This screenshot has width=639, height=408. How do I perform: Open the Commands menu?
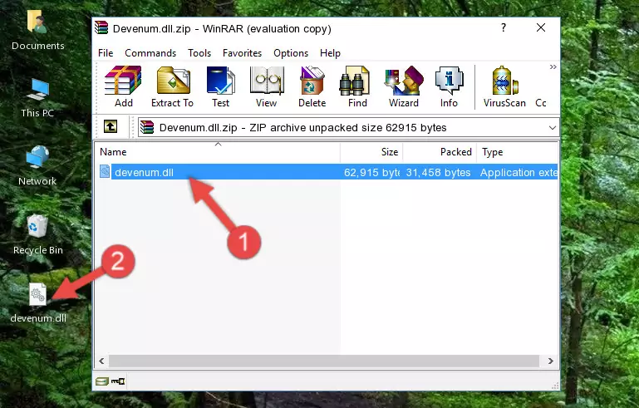(150, 53)
